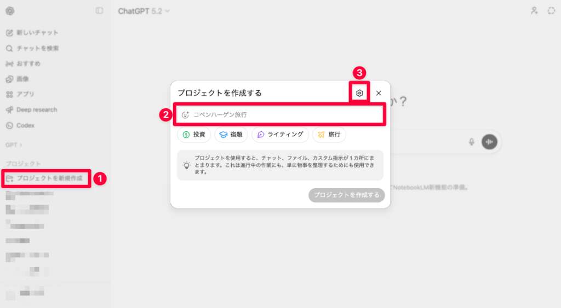Open Deep research in the sidebar
The image size is (561, 308).
(31, 110)
